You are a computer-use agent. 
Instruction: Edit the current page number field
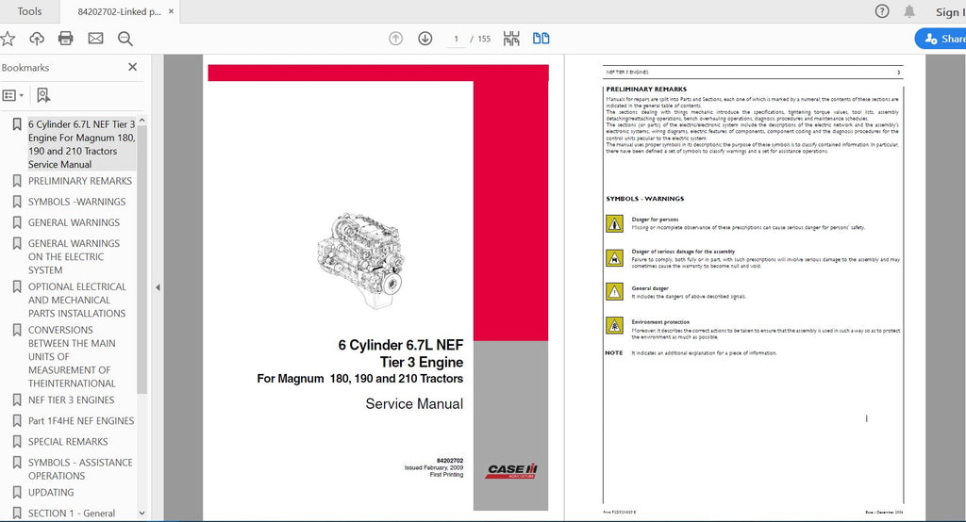click(x=456, y=39)
